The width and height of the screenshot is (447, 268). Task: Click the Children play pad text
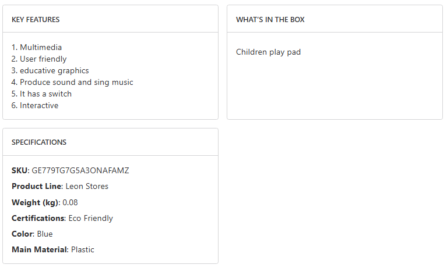268,52
